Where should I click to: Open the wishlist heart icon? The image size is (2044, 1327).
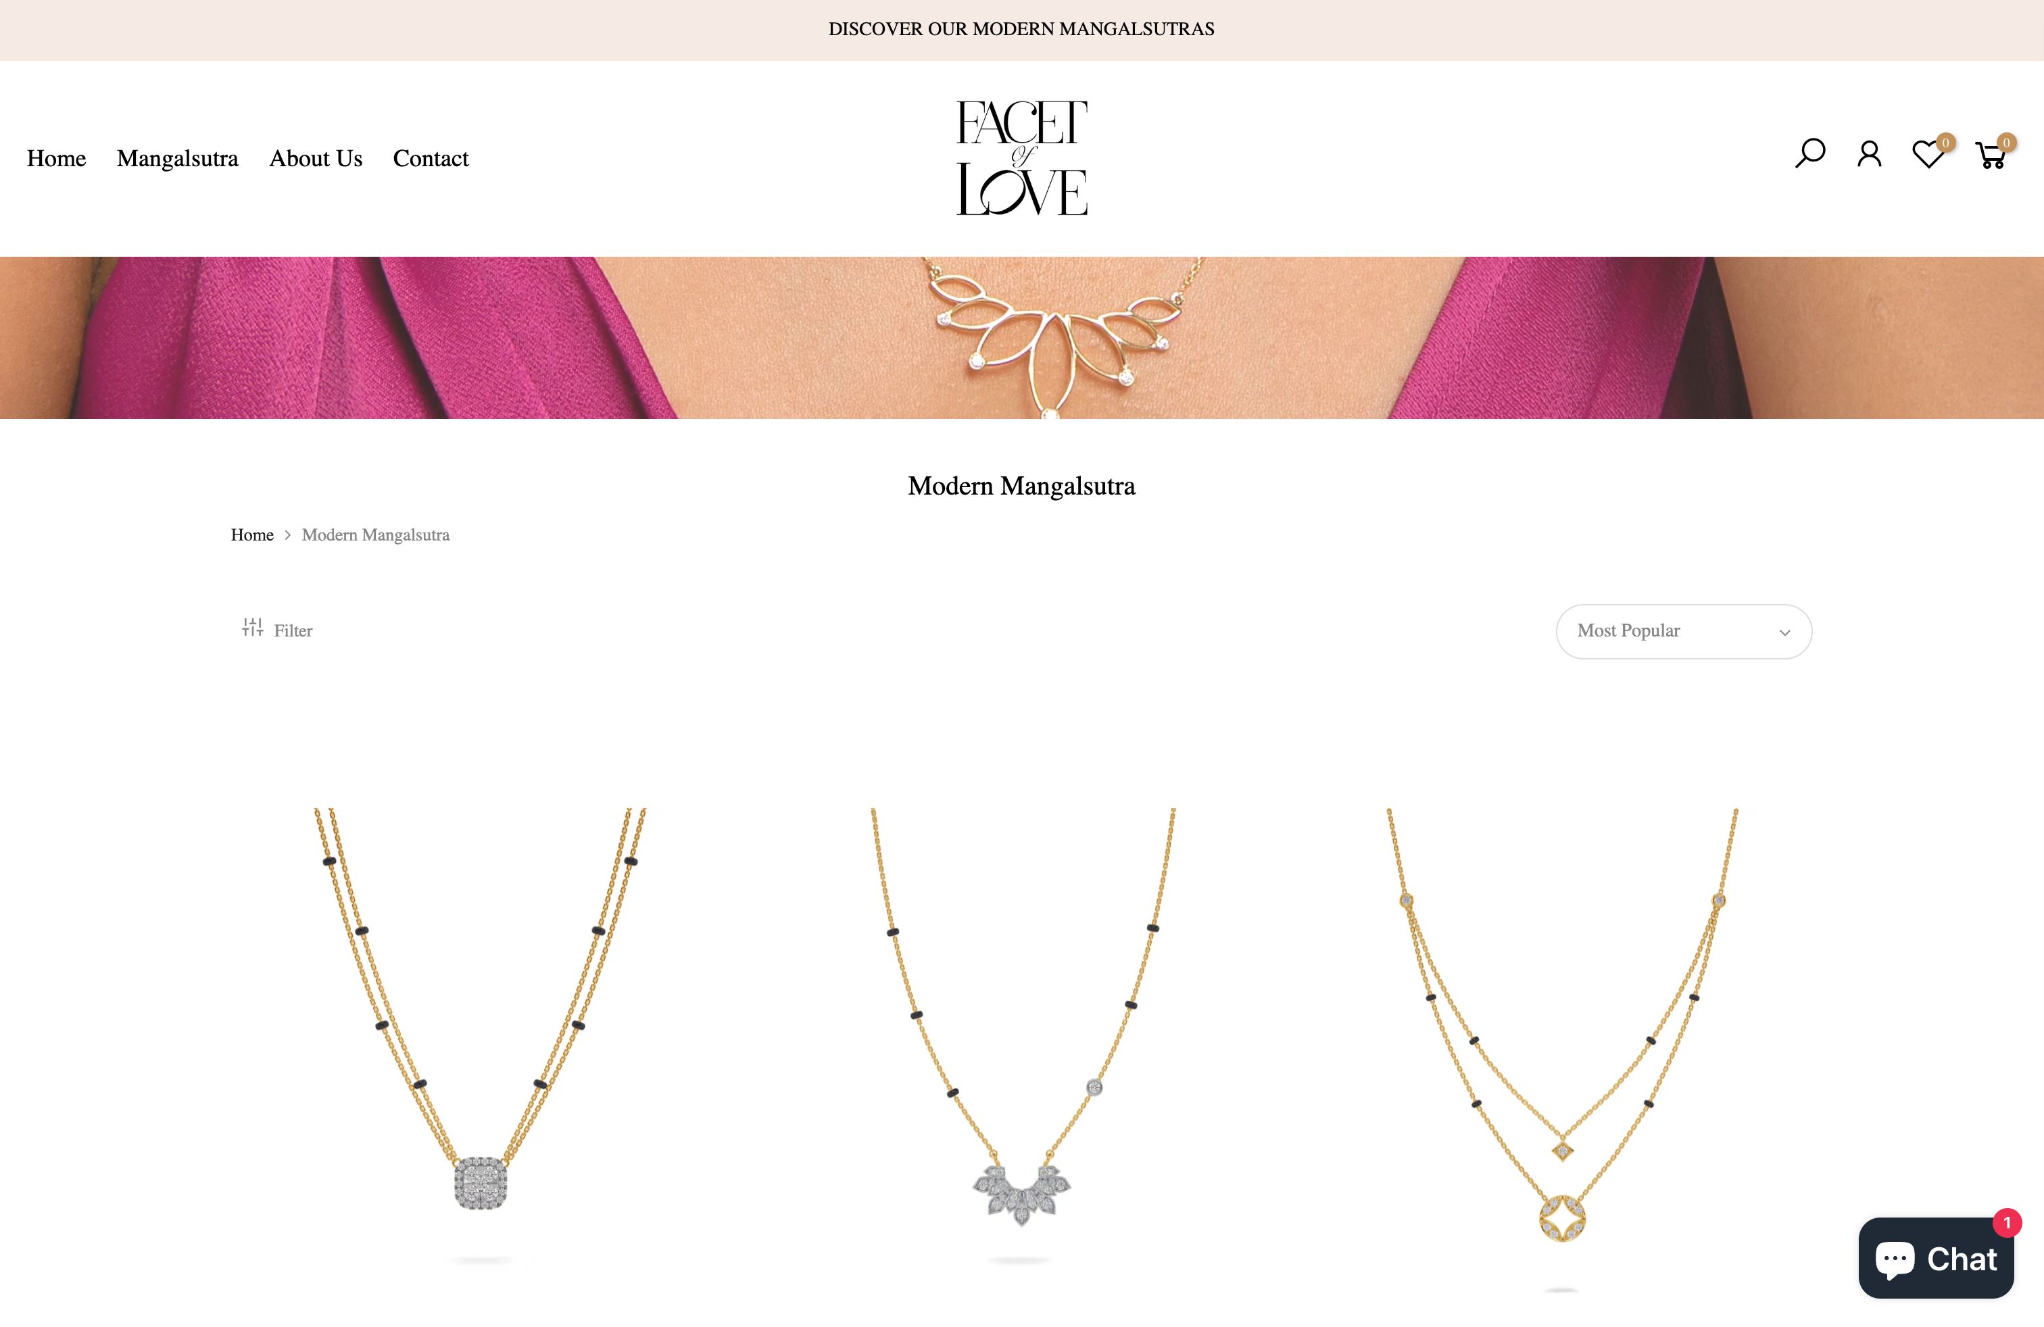1928,155
